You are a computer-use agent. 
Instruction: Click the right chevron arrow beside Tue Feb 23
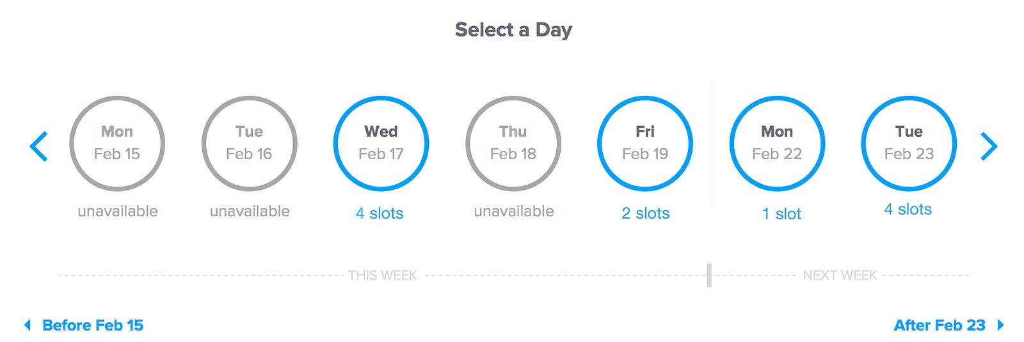click(989, 146)
